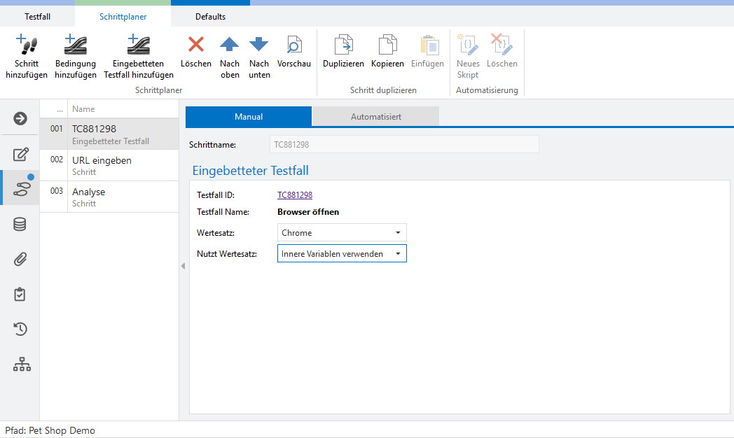The height and width of the screenshot is (438, 734).
Task: Delete the selected step with red X Löschen
Action: pyautogui.click(x=196, y=46)
